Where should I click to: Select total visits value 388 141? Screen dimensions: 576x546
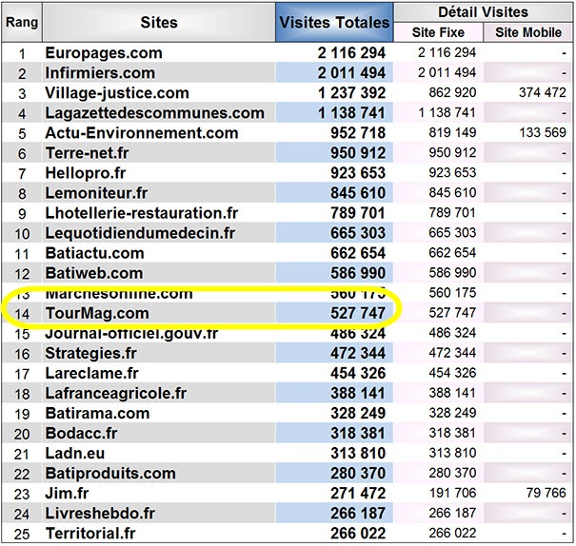tap(358, 394)
